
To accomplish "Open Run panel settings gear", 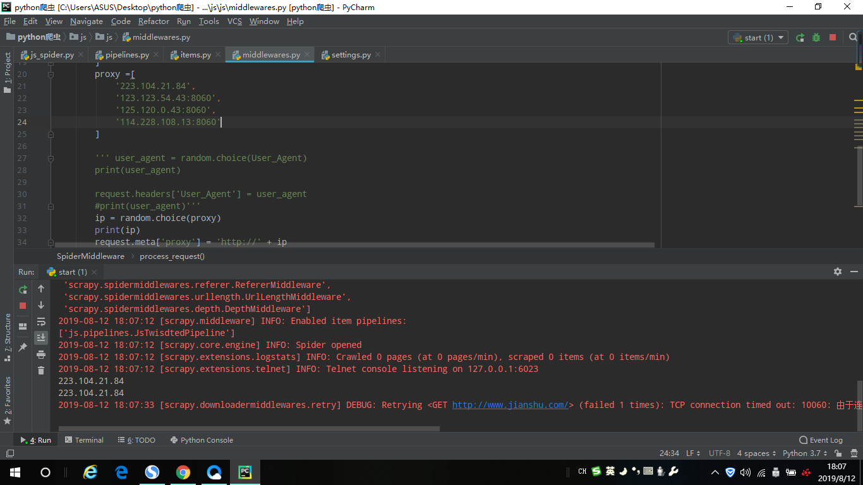I will point(838,272).
